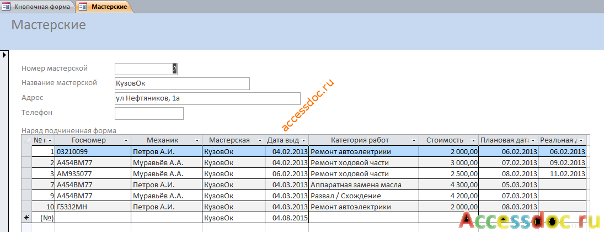Click the empty Госномер cell in new row
Screen dimensions: 604x232
pyautogui.click(x=93, y=218)
